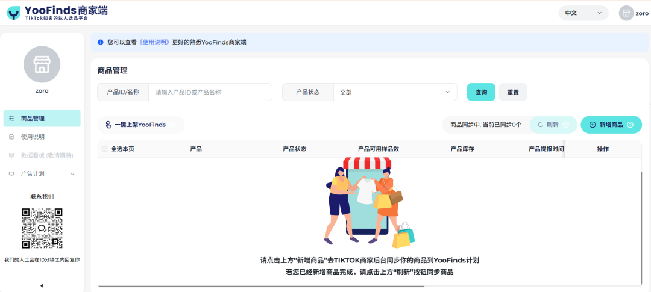Click the 产品 column header
The image size is (651, 292).
(x=195, y=149)
